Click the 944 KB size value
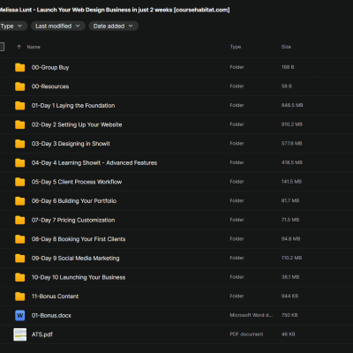This screenshot has height=353, width=353. [289, 296]
